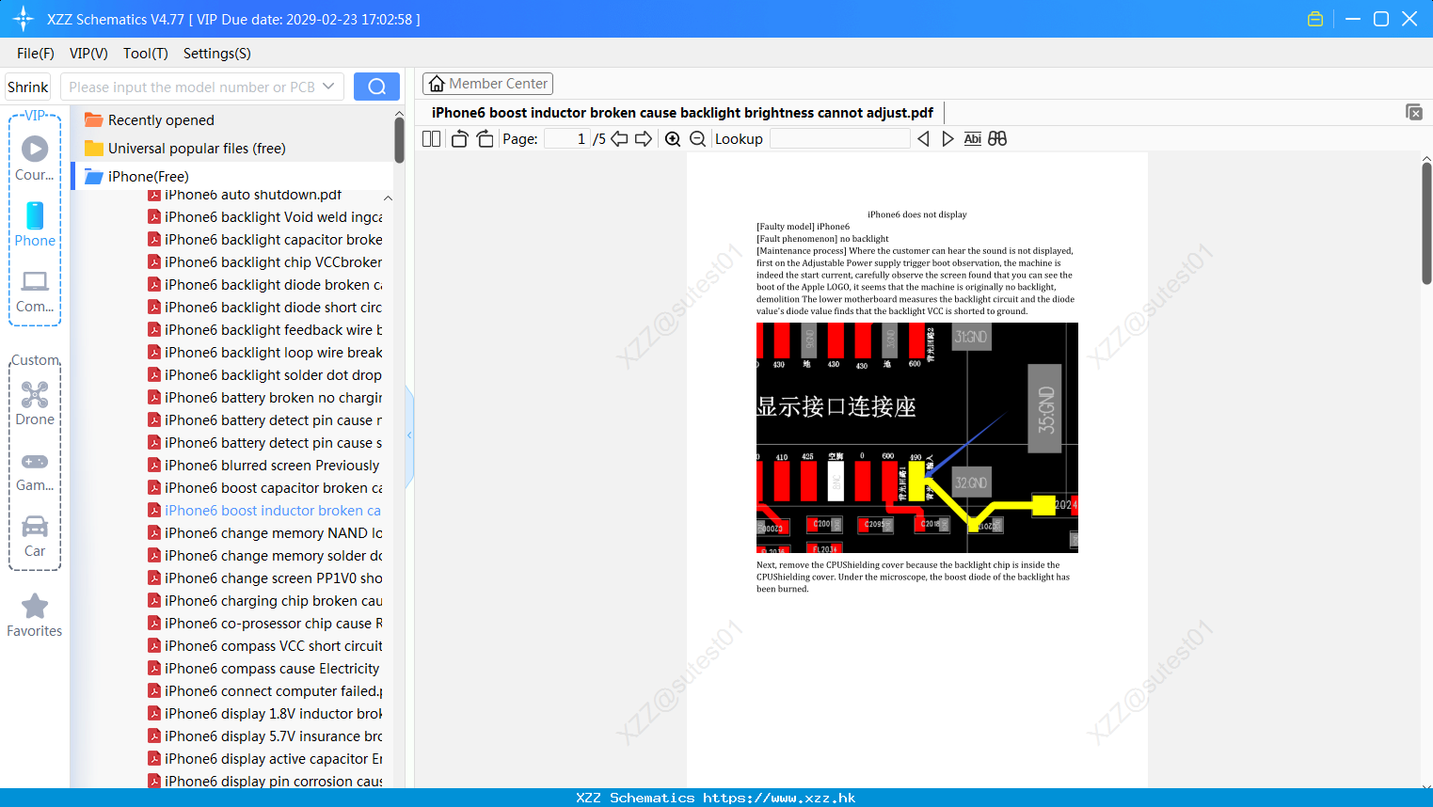Click the Lookup text field
Viewport: 1433px width, 807px height.
(x=839, y=139)
